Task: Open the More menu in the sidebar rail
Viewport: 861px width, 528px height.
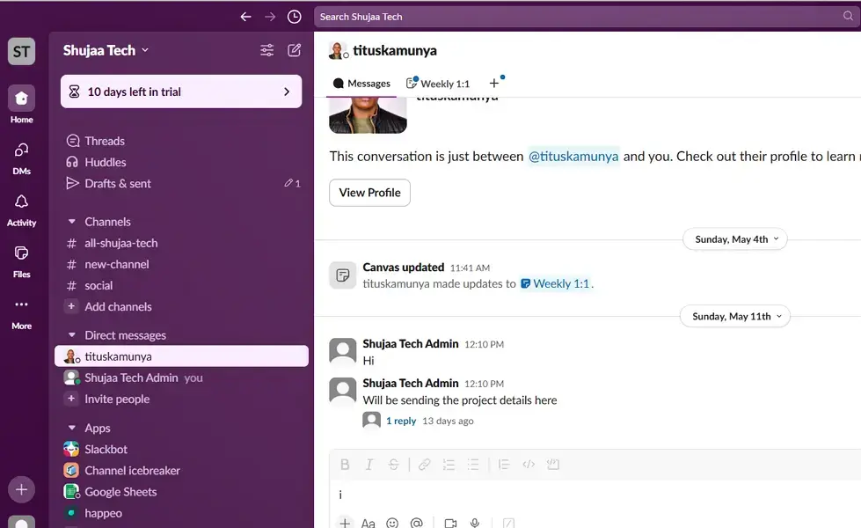Action: (21, 314)
